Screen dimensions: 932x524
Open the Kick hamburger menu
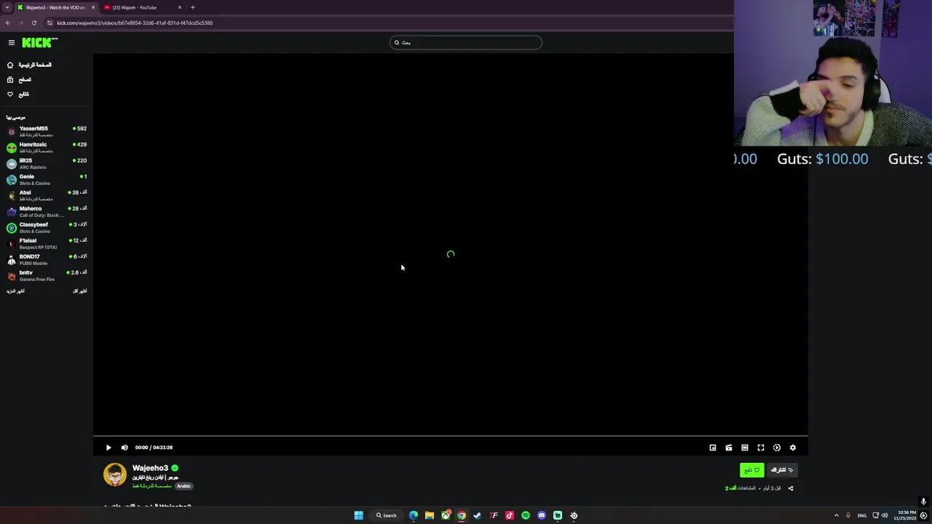click(x=11, y=43)
